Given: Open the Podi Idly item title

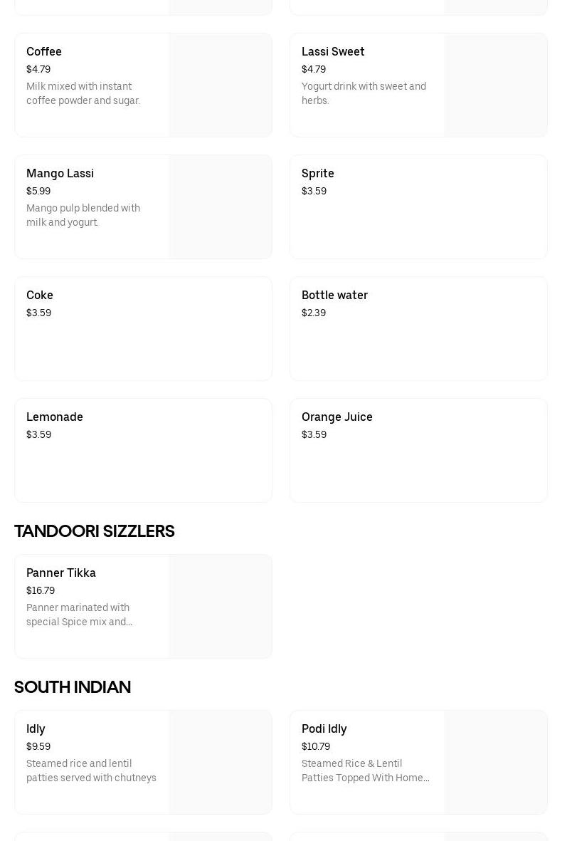Looking at the screenshot, I should (x=324, y=729).
